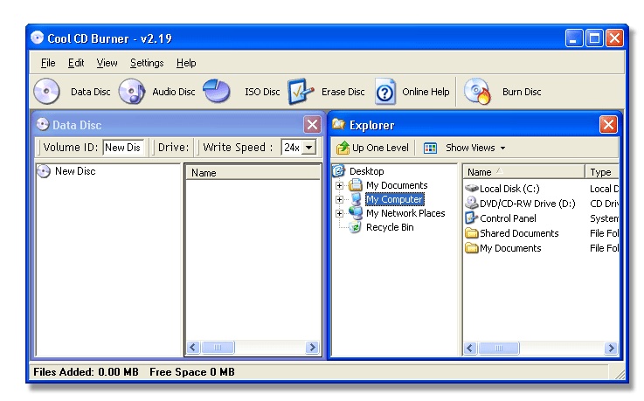Click the My Computer icon in tree
This screenshot has height=401, width=644.
point(356,199)
